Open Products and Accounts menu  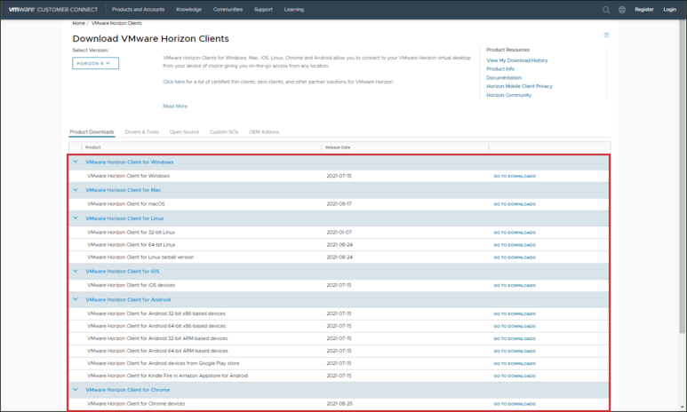[138, 9]
